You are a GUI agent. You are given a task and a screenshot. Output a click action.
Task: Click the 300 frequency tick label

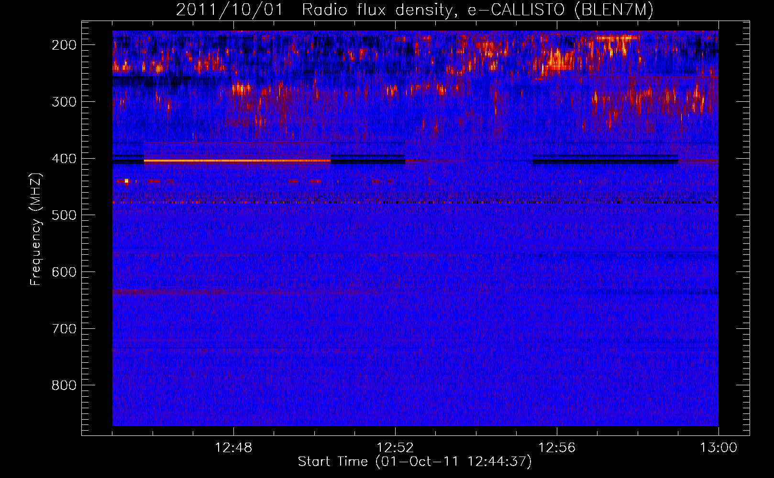[64, 102]
